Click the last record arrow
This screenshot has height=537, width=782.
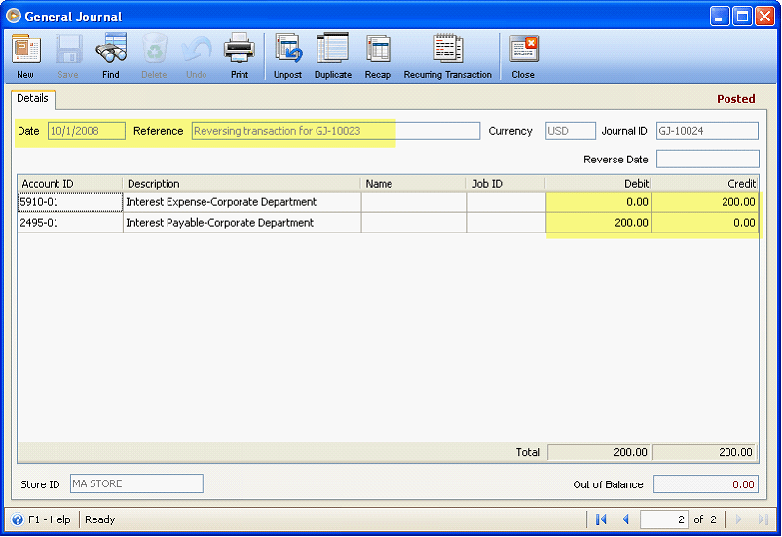click(x=763, y=519)
